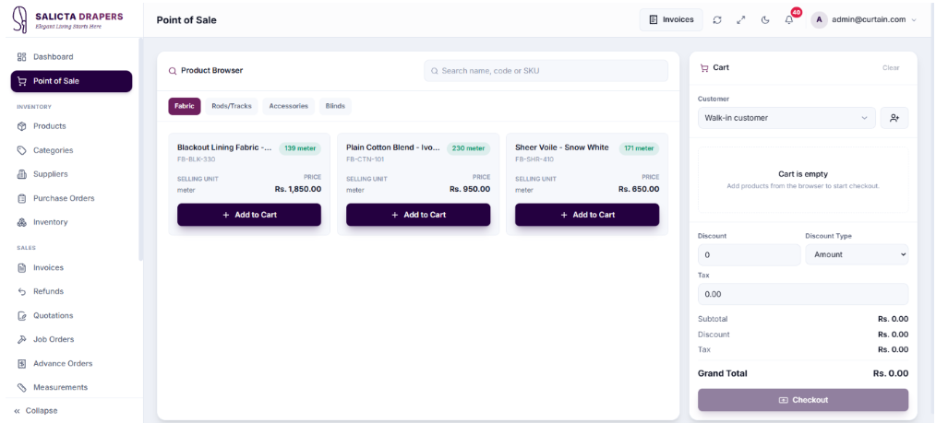The image size is (936, 423).
Task: Collapse the sidebar
Action: tap(36, 410)
